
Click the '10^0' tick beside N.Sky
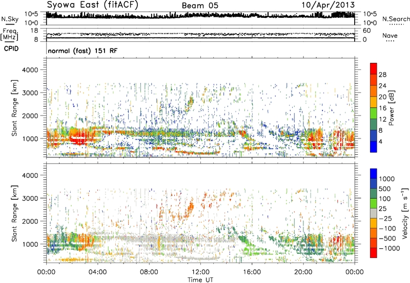click(x=31, y=23)
